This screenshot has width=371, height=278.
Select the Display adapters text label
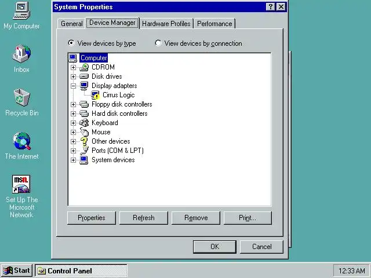(114, 86)
